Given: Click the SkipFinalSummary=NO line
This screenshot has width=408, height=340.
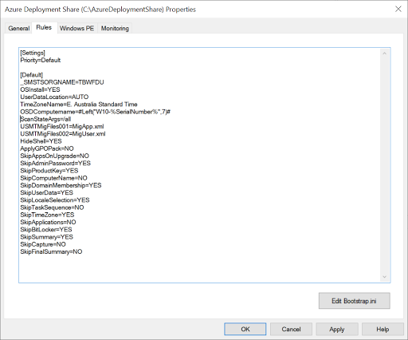Looking at the screenshot, I should coord(51,251).
